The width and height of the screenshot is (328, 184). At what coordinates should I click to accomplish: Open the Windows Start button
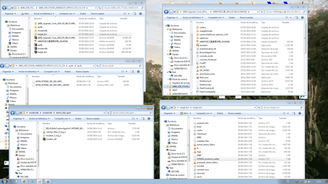4,181
